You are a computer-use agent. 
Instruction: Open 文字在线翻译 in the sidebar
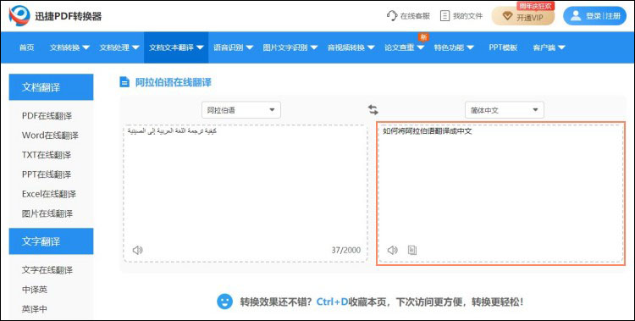47,270
